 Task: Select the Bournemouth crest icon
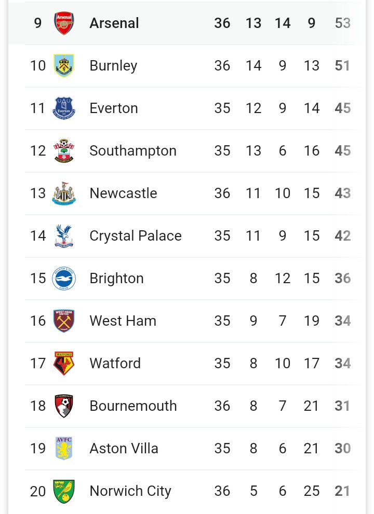[x=64, y=406]
